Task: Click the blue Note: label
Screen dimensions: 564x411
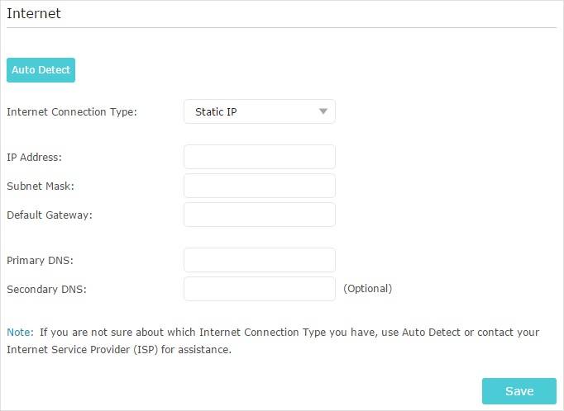Action: 20,333
